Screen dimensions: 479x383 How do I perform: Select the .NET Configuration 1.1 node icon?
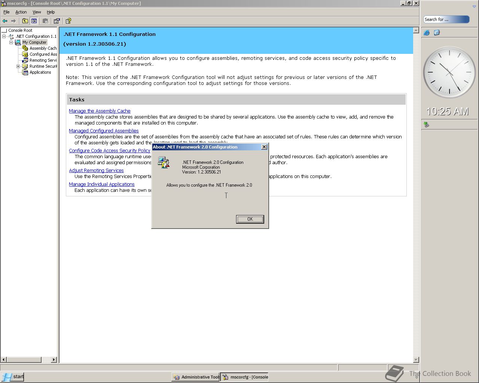point(11,36)
